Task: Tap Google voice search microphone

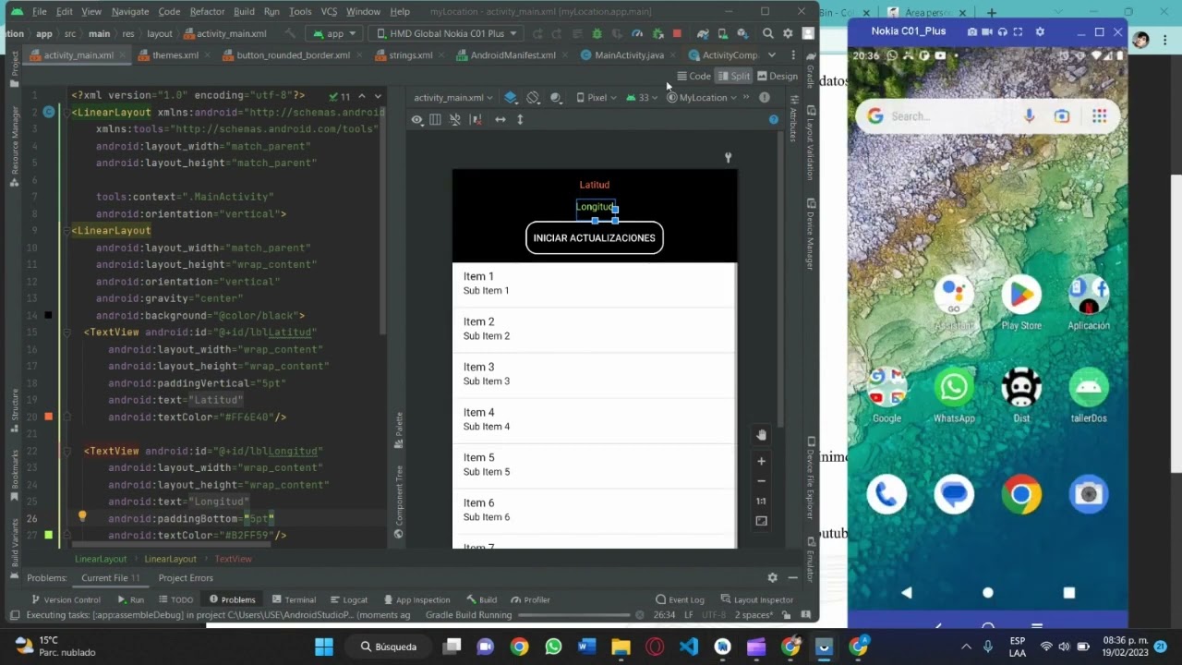Action: tap(1029, 116)
